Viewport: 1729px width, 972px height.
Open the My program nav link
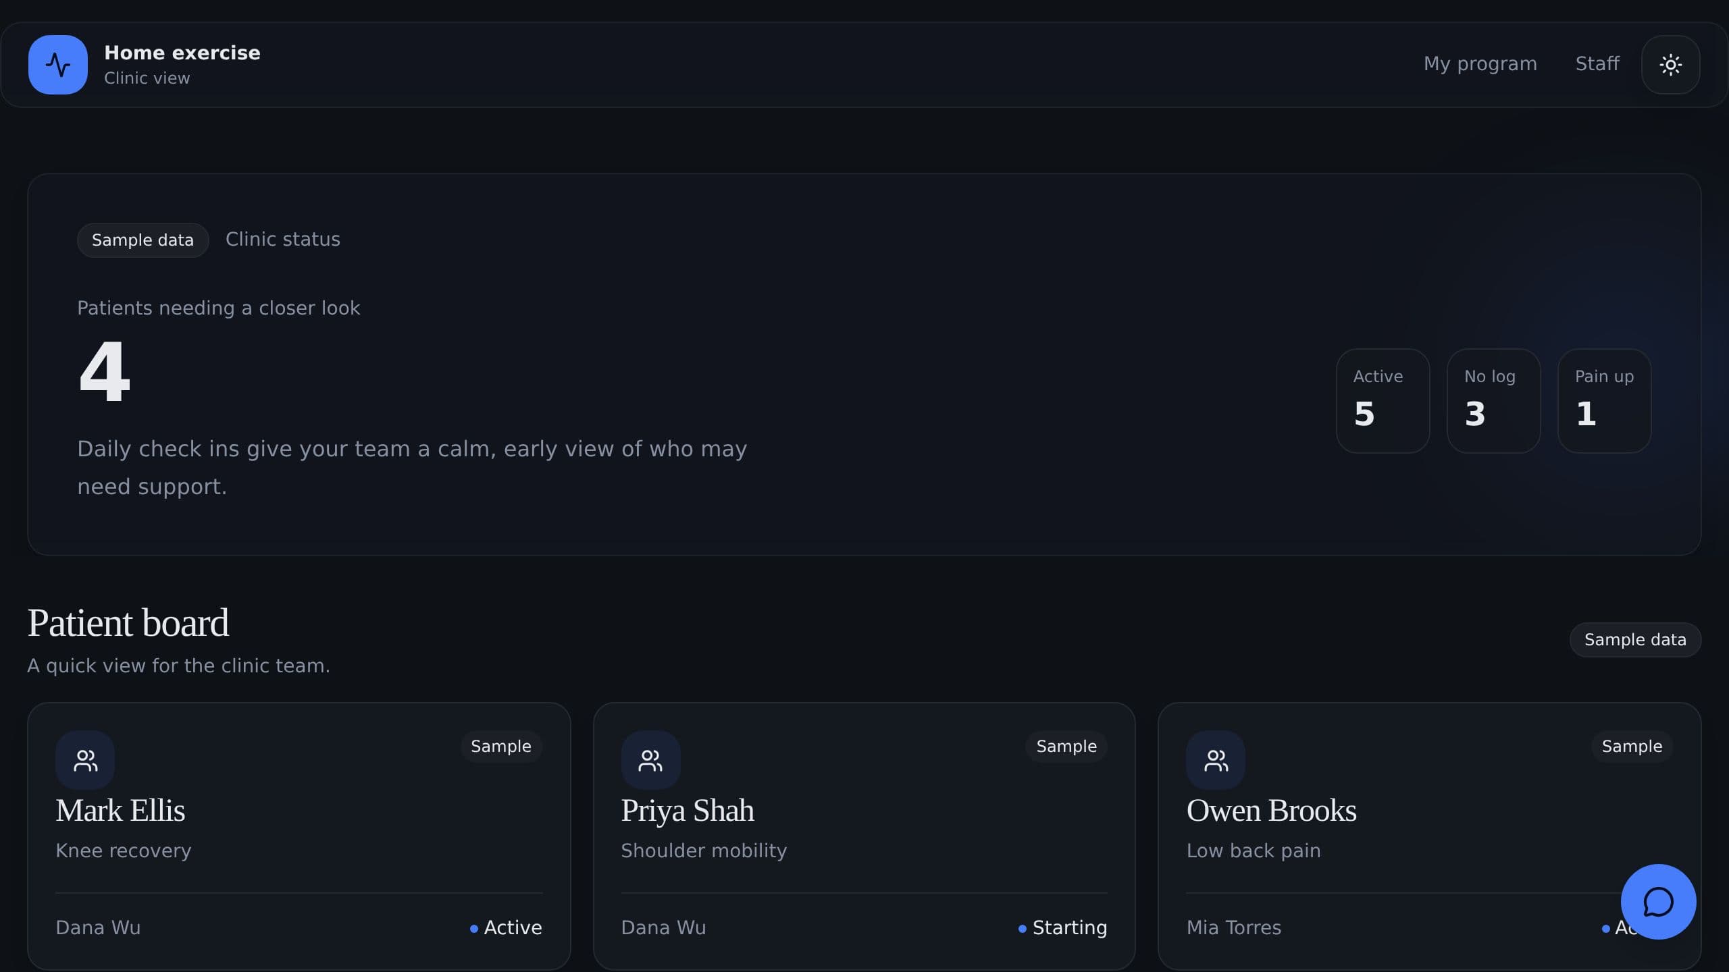[1480, 63]
